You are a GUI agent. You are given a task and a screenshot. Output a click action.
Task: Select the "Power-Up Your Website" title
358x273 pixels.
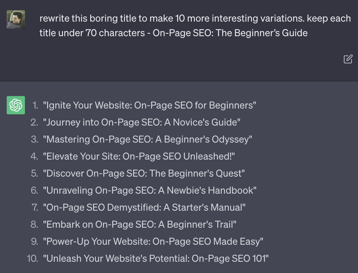(153, 242)
